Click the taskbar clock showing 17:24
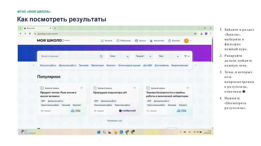The image size is (261, 146). click(207, 132)
